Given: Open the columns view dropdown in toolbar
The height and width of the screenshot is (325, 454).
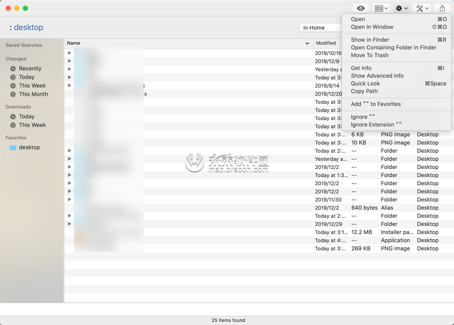Looking at the screenshot, I should 381,8.
